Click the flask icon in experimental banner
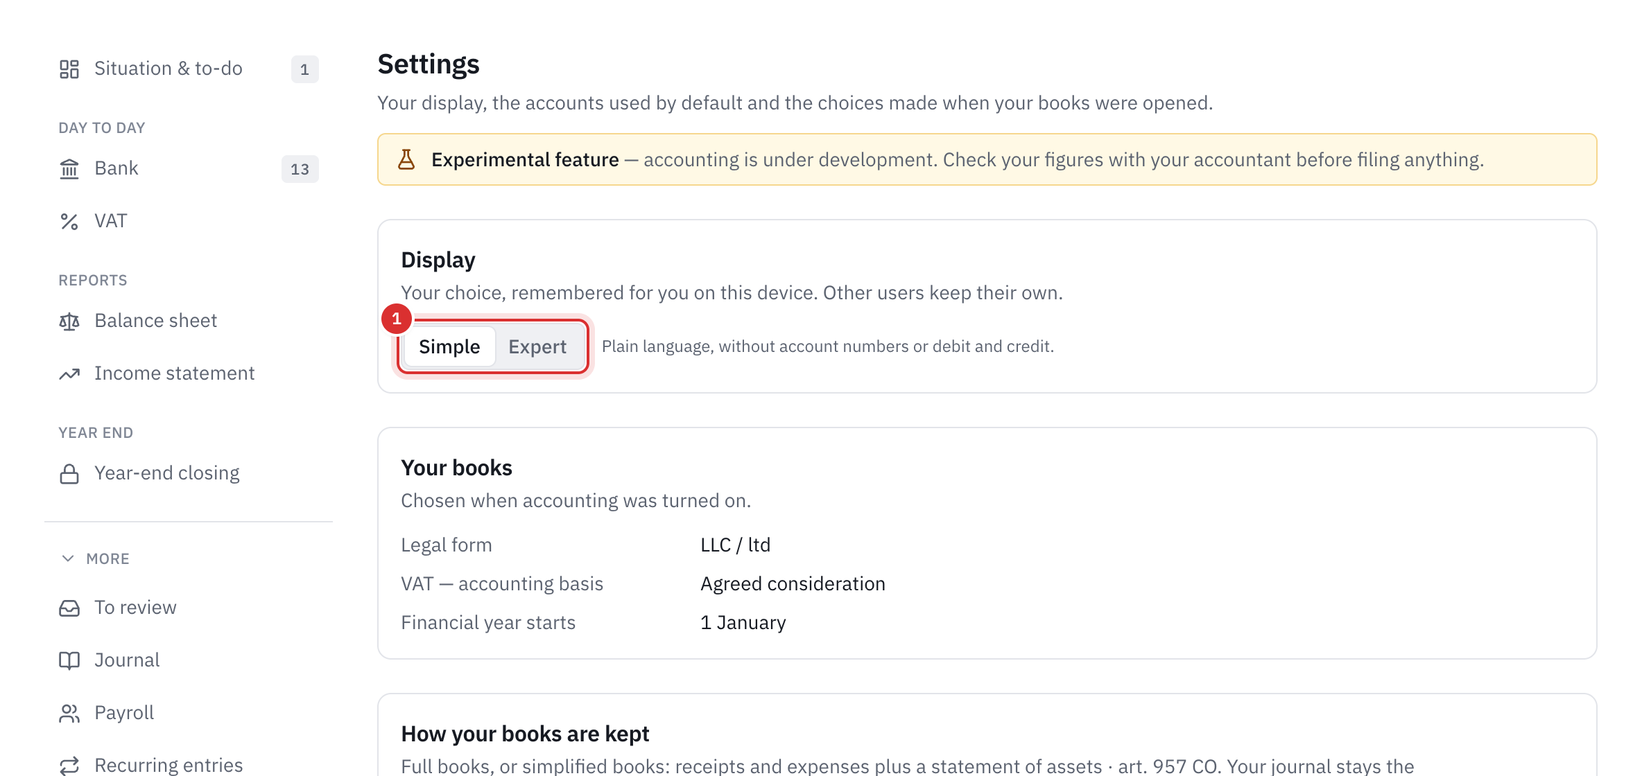This screenshot has width=1642, height=776. point(406,159)
